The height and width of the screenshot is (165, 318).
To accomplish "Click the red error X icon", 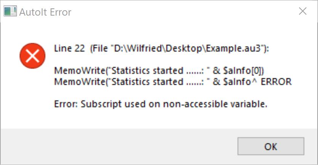I will (x=32, y=56).
